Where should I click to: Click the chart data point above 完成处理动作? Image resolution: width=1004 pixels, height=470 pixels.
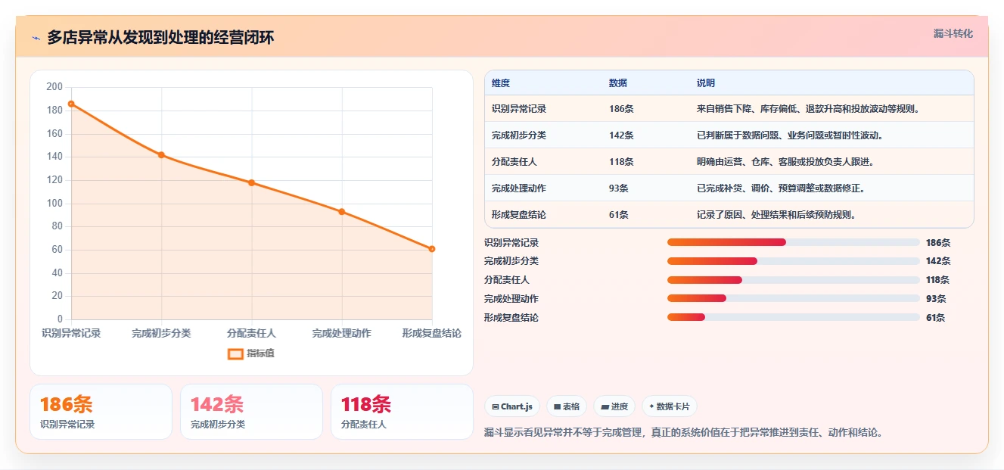point(342,211)
